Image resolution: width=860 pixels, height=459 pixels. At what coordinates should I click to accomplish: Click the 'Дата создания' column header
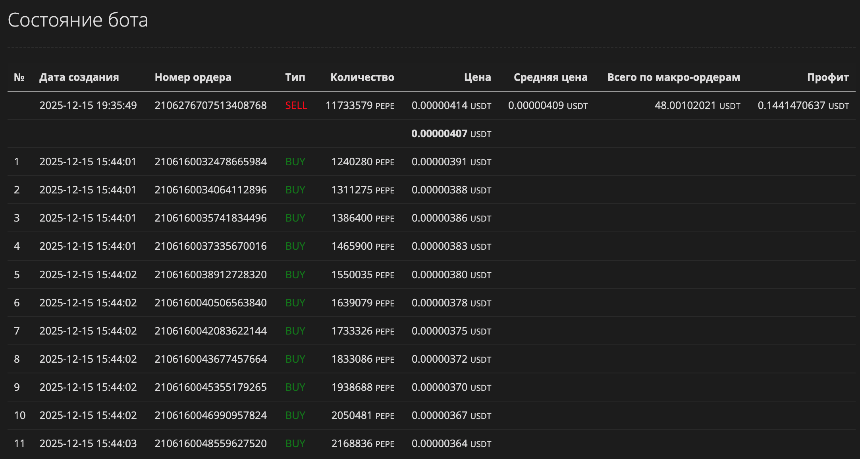point(79,77)
